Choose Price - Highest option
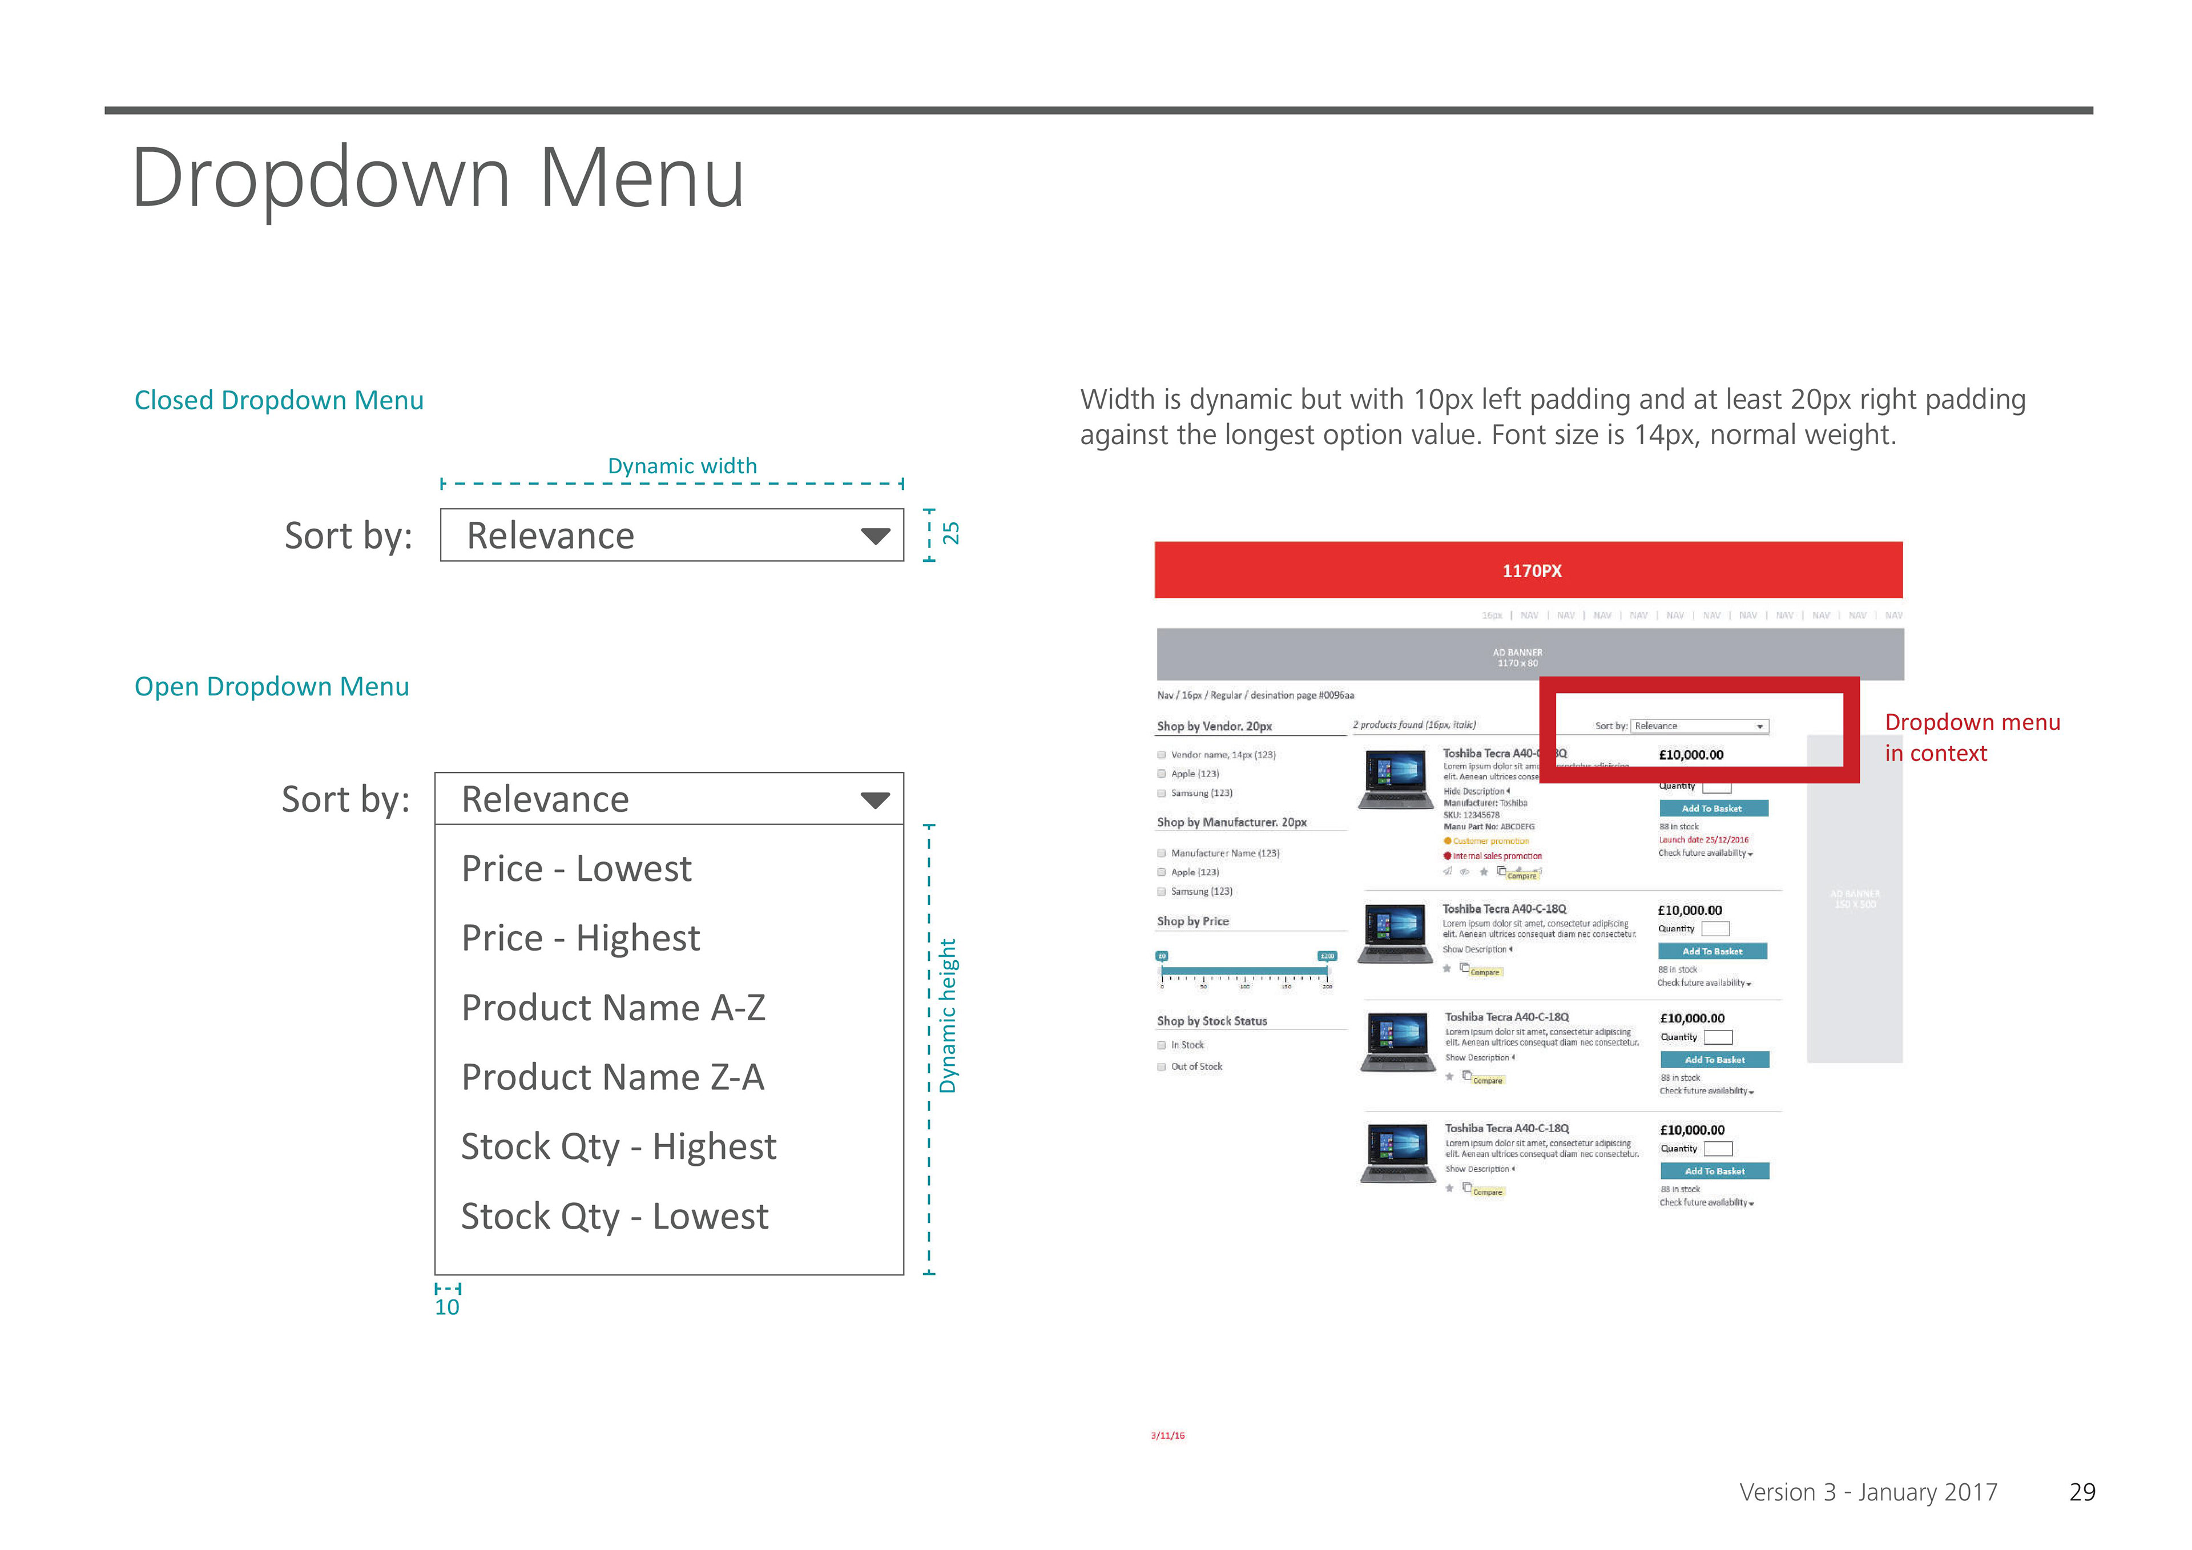 (581, 938)
